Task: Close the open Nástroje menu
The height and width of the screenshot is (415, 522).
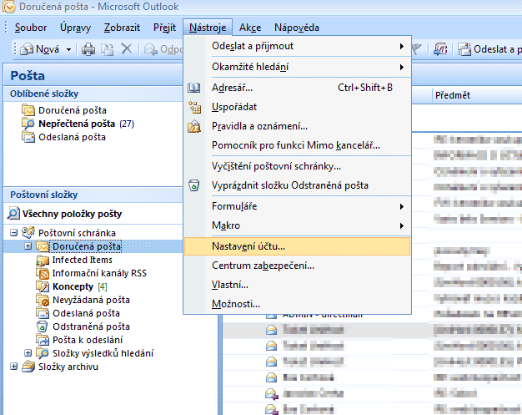Action: click(208, 28)
